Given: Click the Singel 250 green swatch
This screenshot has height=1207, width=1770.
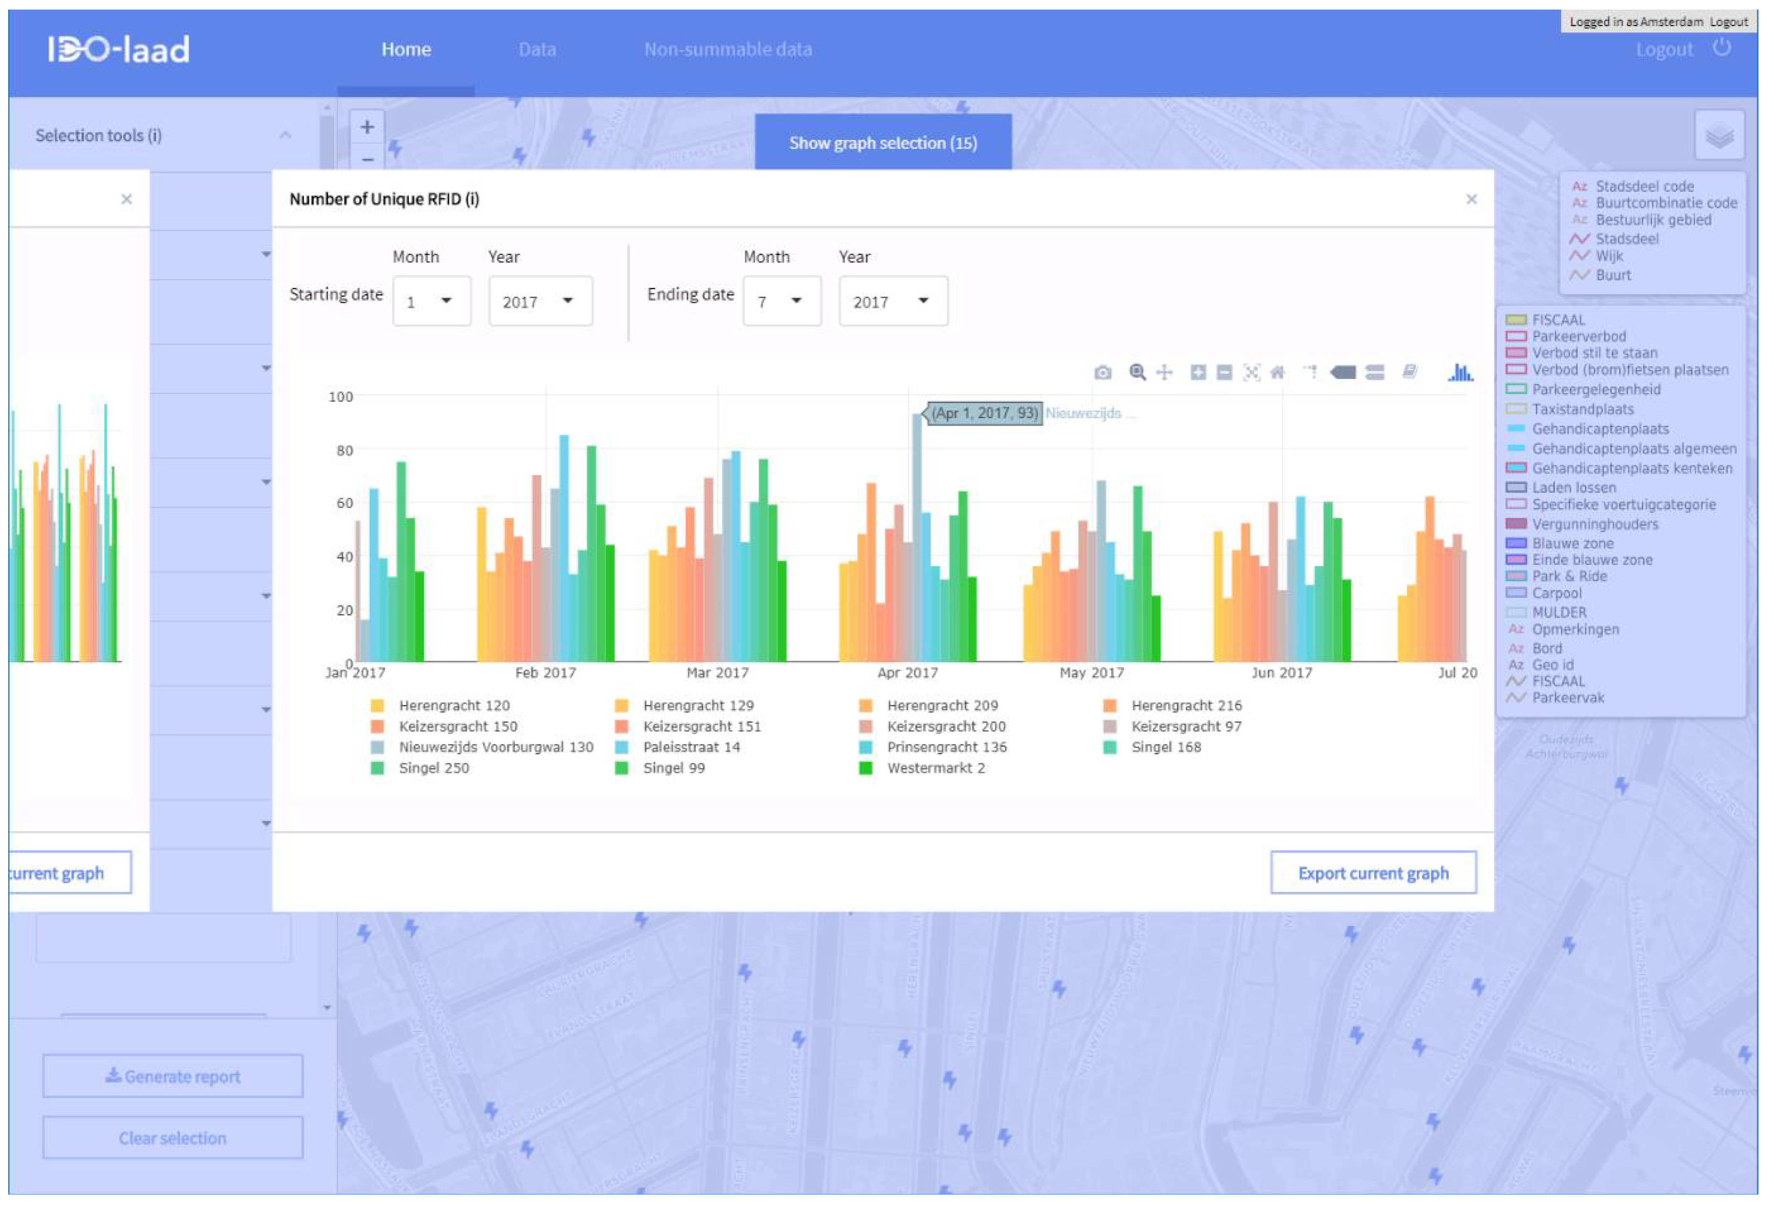Looking at the screenshot, I should [x=377, y=768].
